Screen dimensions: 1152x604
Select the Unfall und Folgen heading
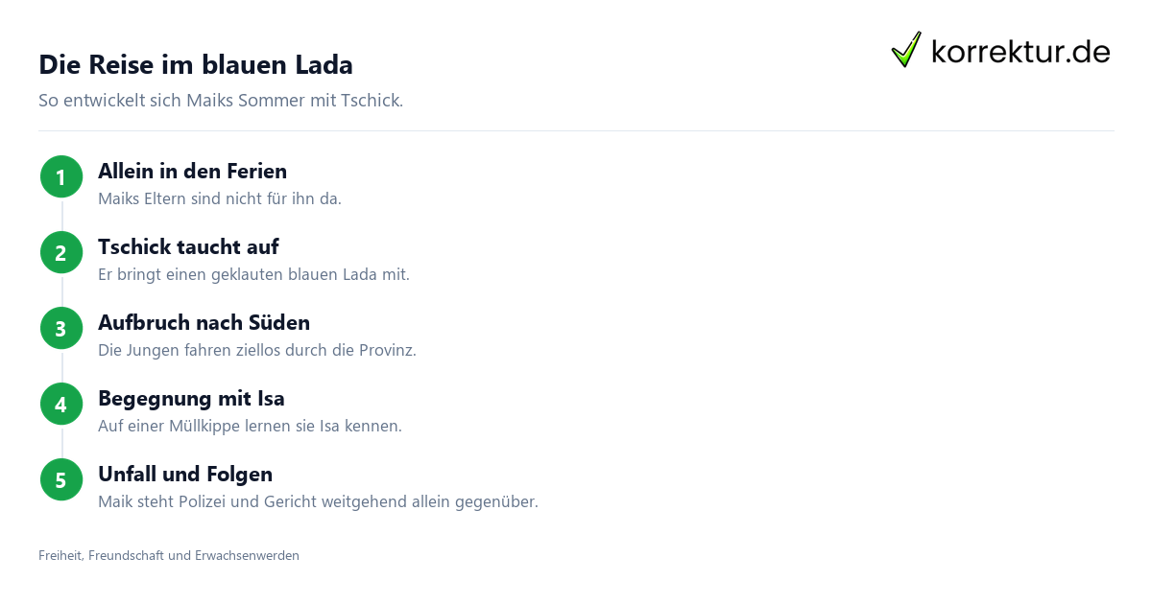[x=185, y=475]
